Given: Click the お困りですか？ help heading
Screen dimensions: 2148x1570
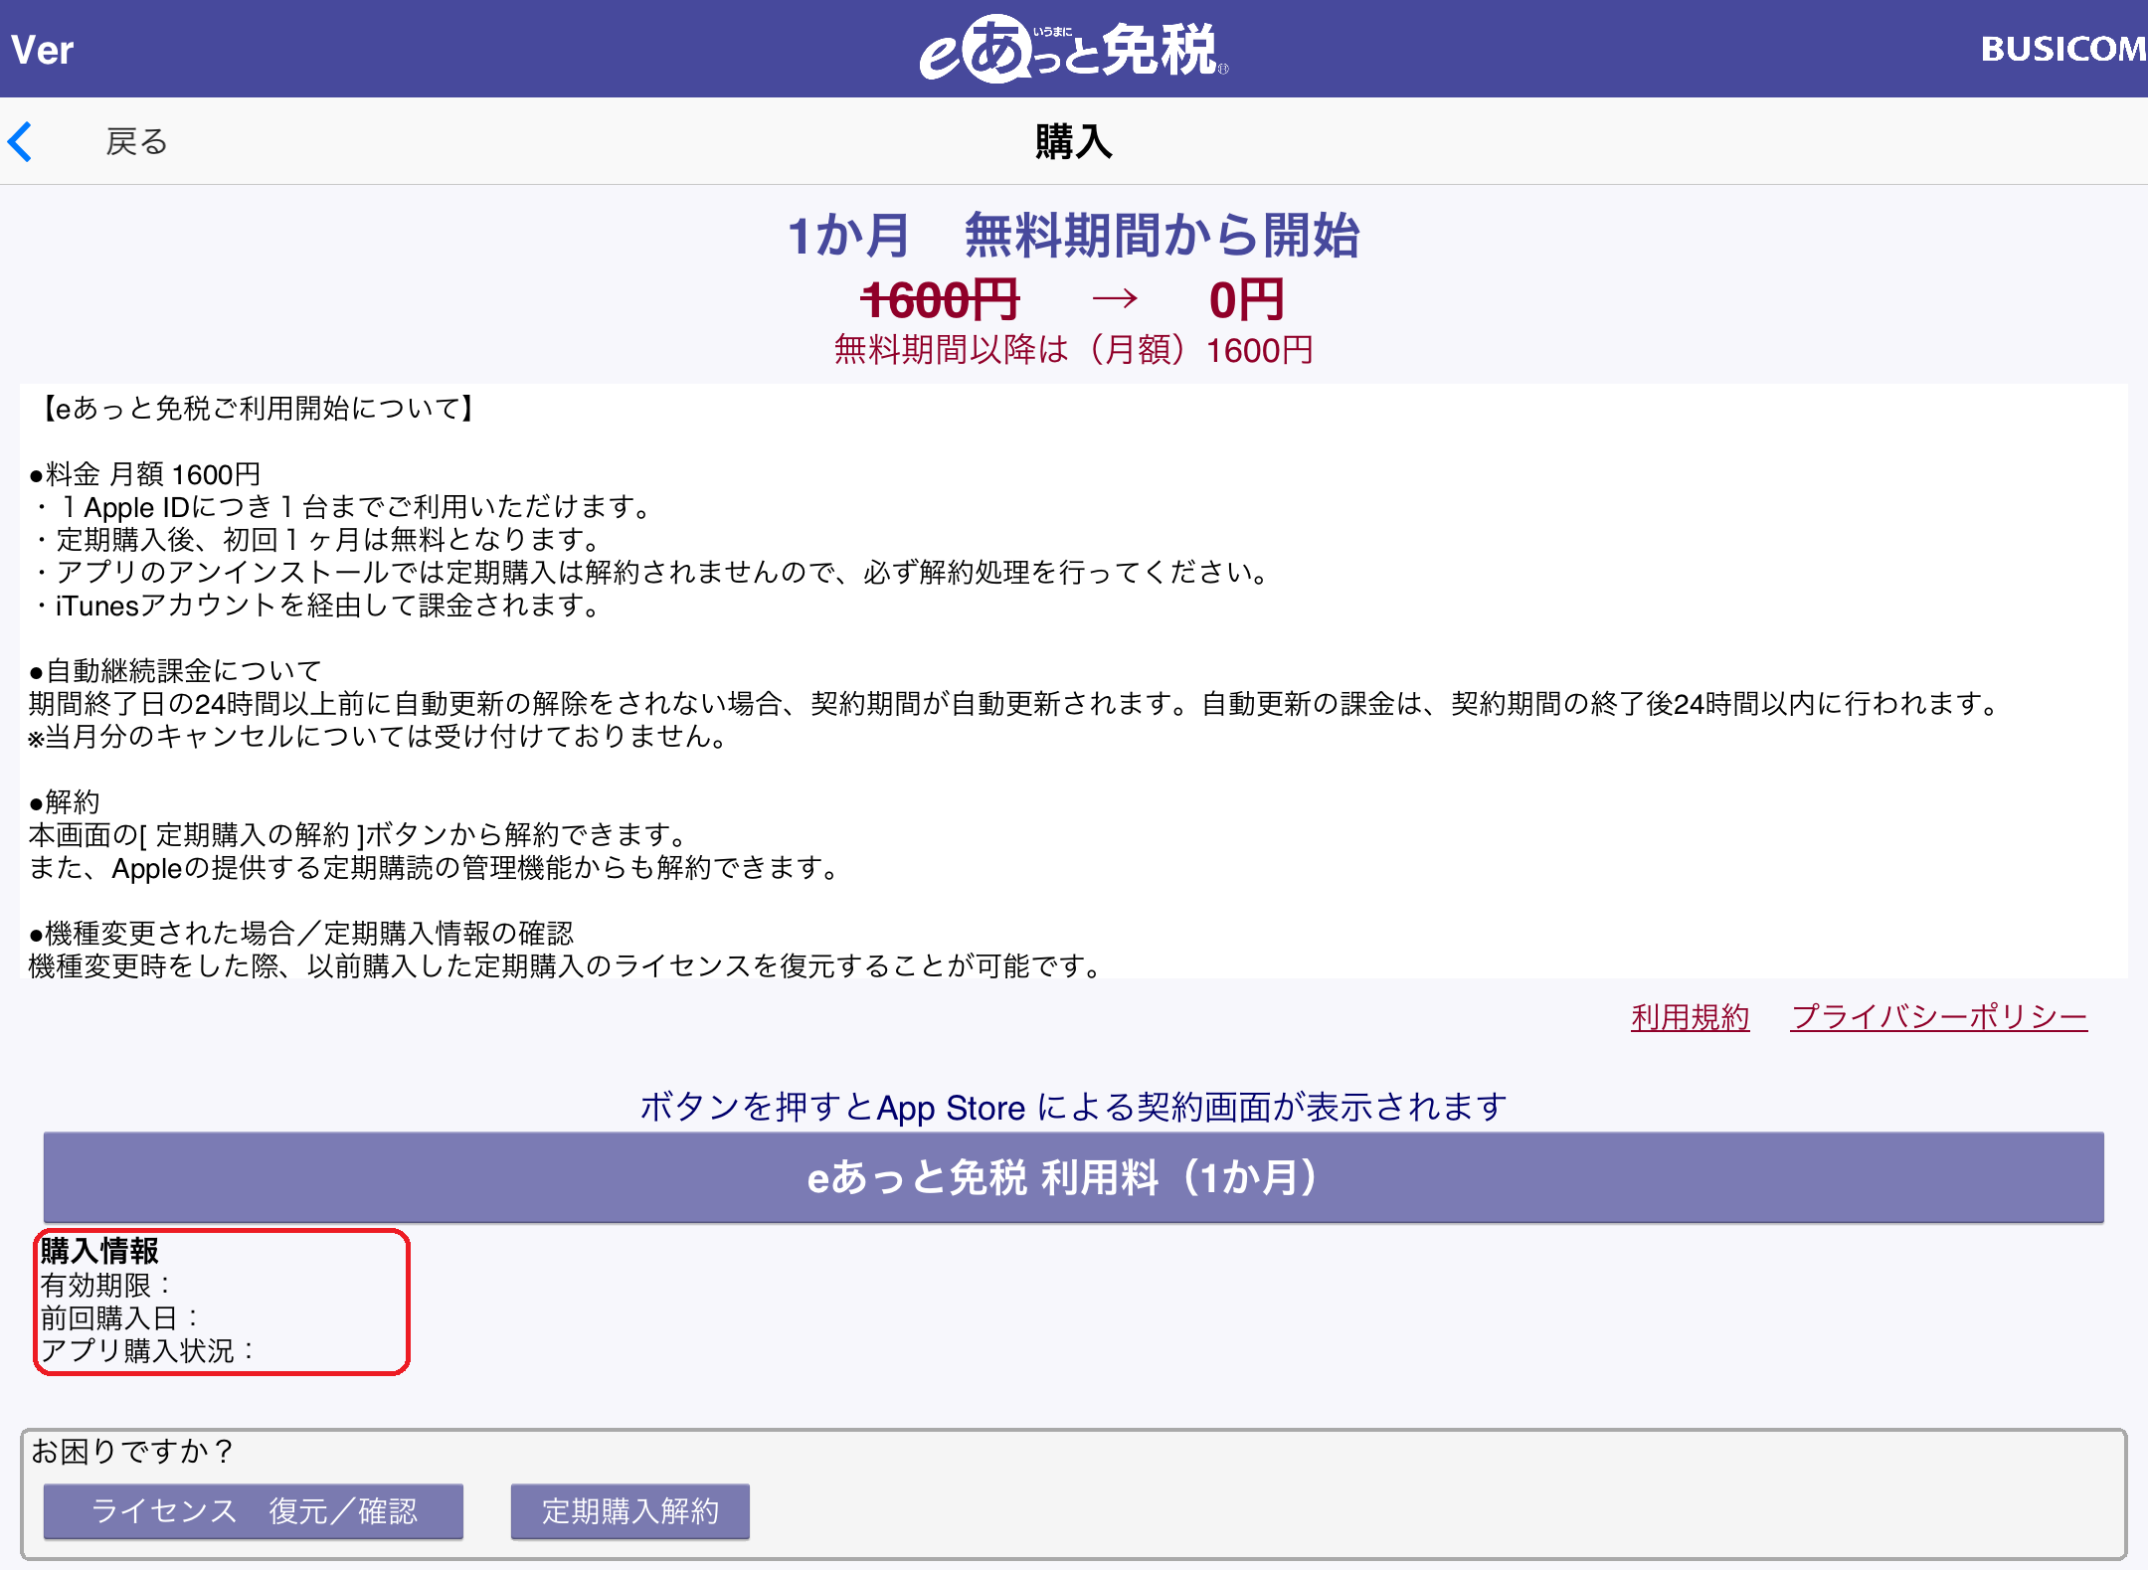Looking at the screenshot, I should click(x=131, y=1452).
